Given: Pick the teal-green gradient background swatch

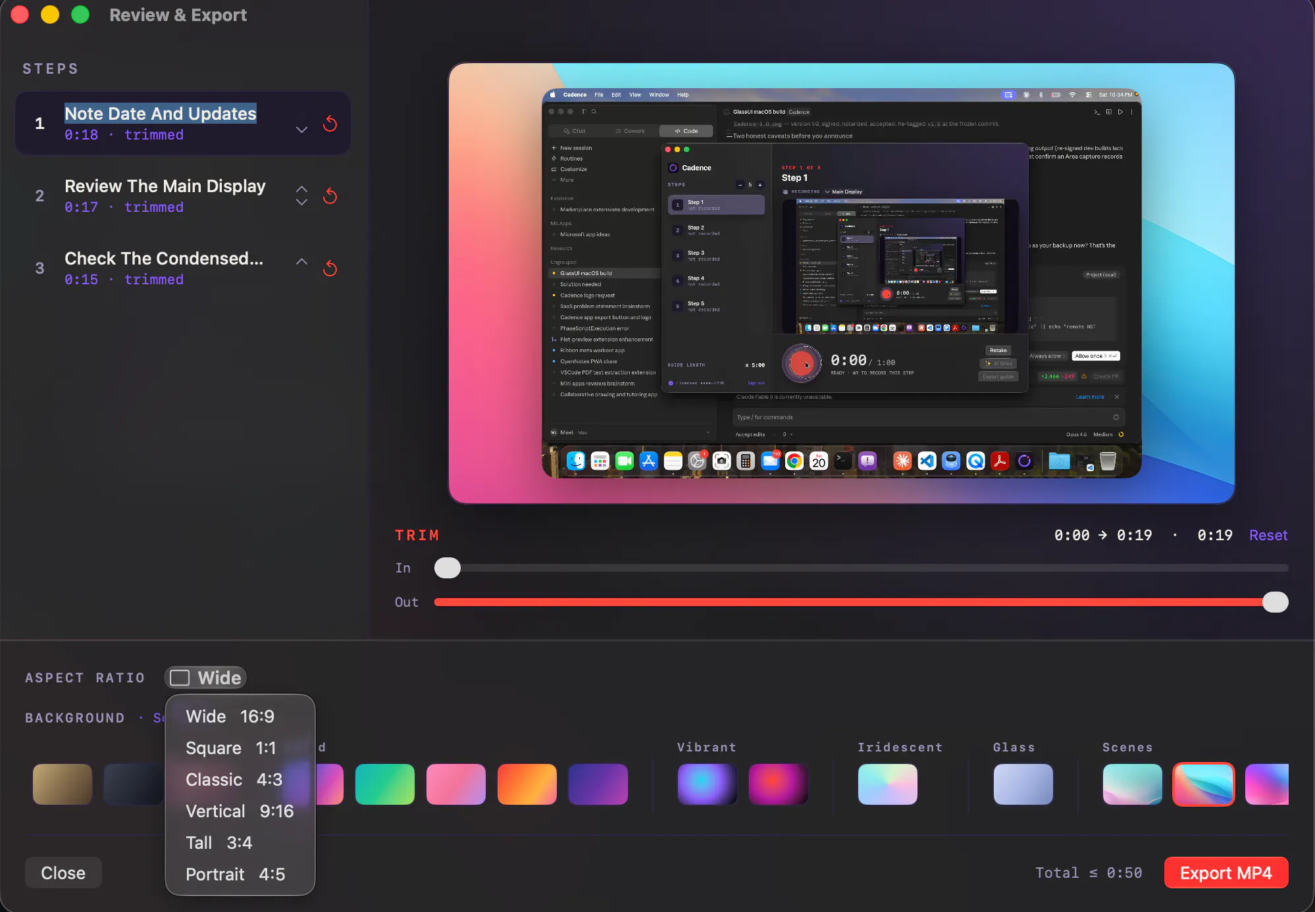Looking at the screenshot, I should click(x=385, y=784).
